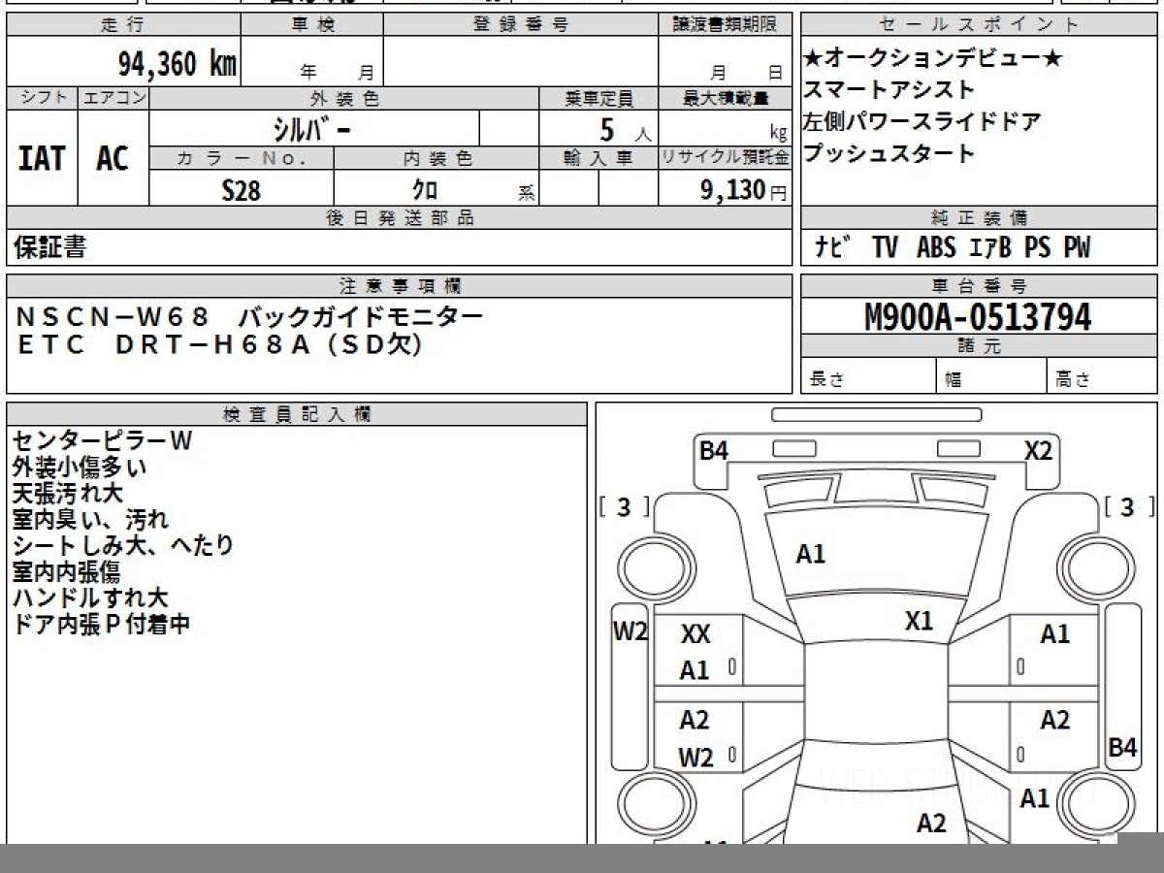Click ★オークションデビュー★ sales point line
Screen dimensions: 1164x873
(933, 58)
